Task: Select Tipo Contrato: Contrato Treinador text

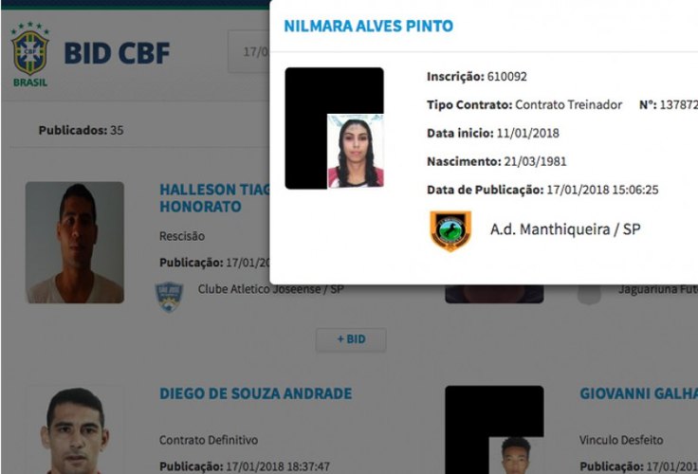Action: coord(524,105)
